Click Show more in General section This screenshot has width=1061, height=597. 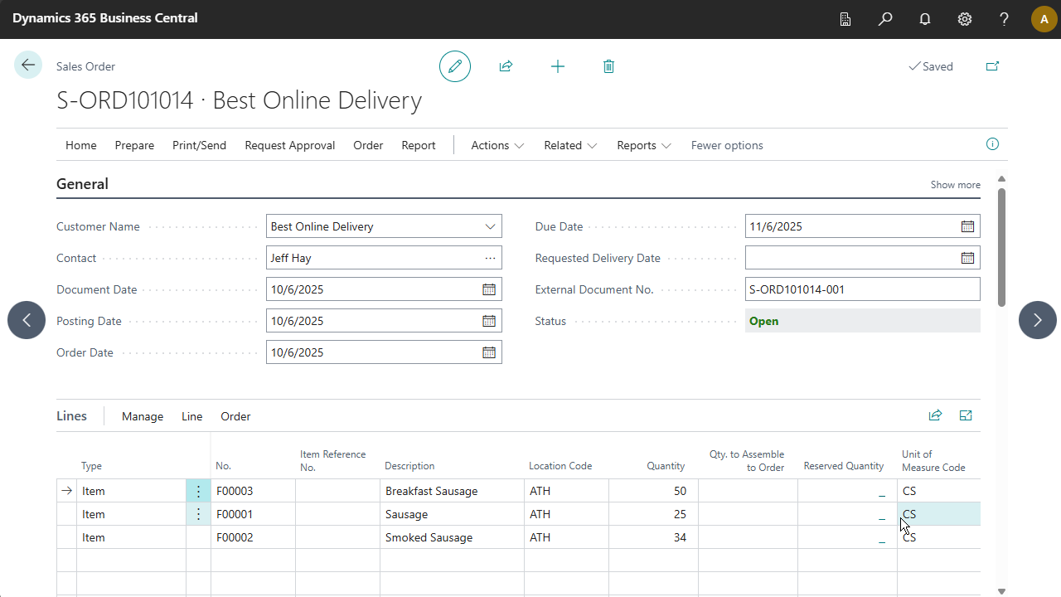pyautogui.click(x=955, y=185)
